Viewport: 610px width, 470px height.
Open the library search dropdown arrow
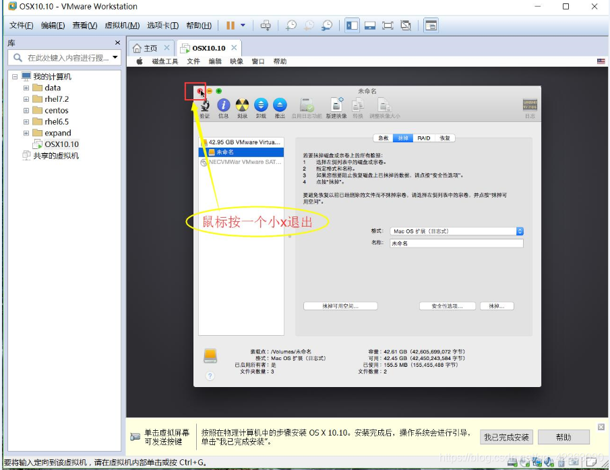point(115,57)
